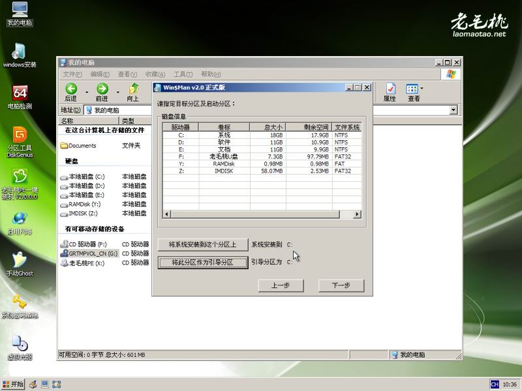
Task: Open the 文件(F) menu in 我的电脑
Action: tap(72, 74)
